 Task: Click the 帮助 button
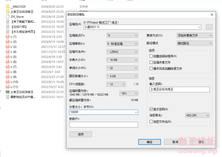coord(201,142)
